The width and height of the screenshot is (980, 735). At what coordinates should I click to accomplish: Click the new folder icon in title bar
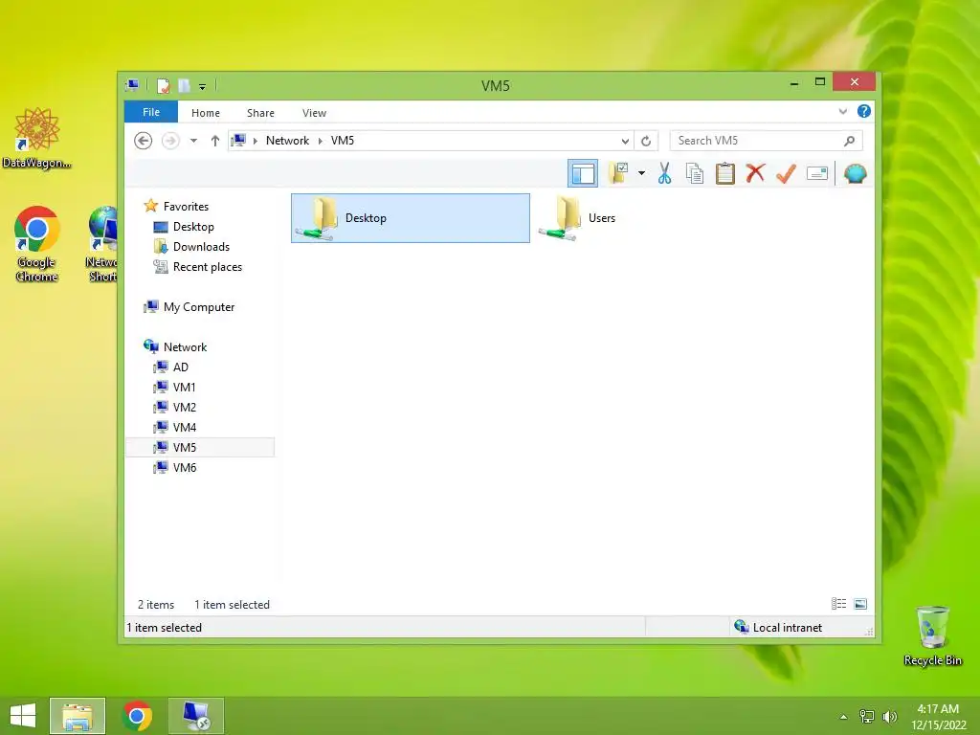[x=184, y=85]
